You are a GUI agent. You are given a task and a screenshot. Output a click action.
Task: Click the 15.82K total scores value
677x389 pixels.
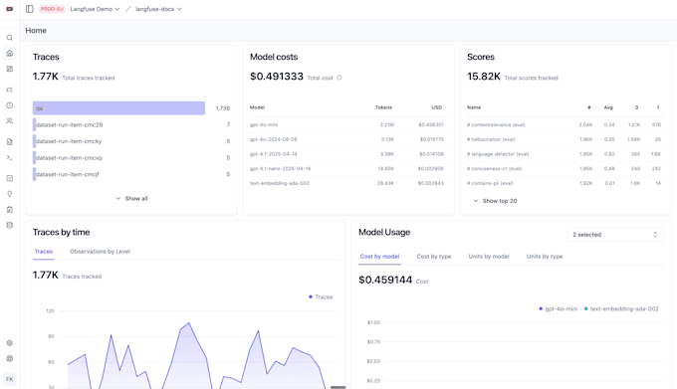click(484, 77)
